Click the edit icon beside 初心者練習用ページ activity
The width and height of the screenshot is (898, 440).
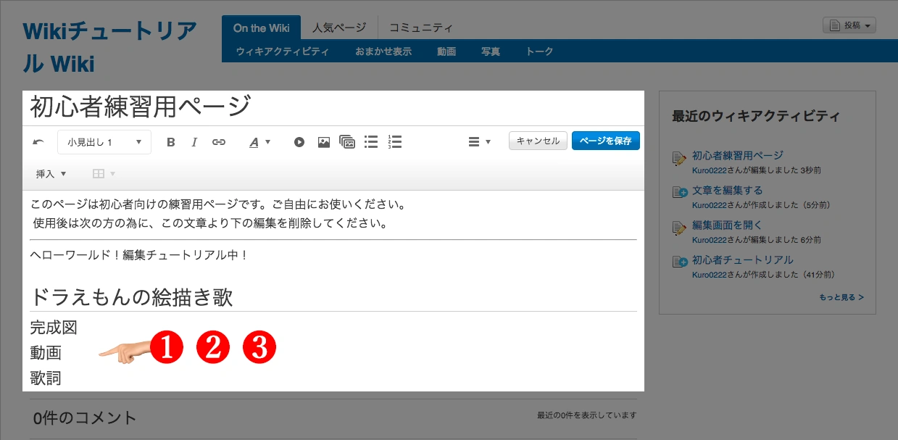[x=679, y=158]
